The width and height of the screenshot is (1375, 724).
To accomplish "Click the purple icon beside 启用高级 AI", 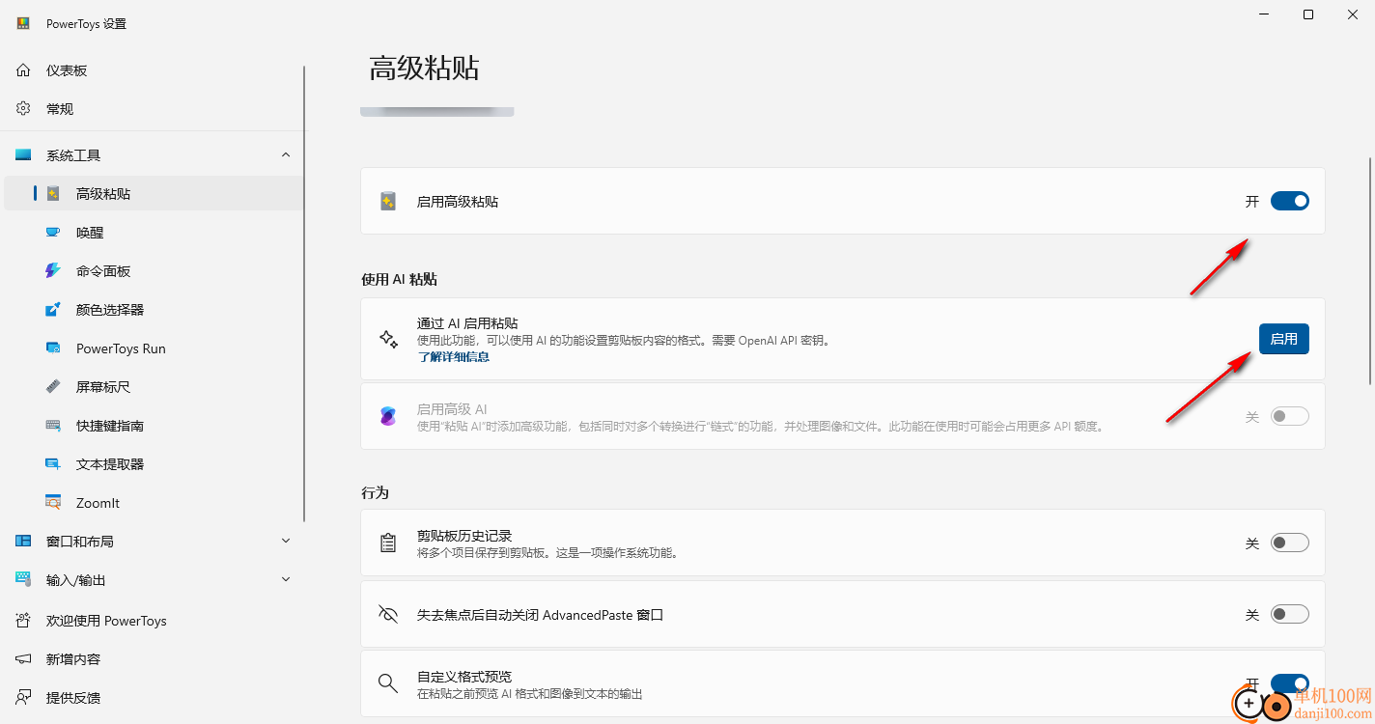I will coord(388,417).
